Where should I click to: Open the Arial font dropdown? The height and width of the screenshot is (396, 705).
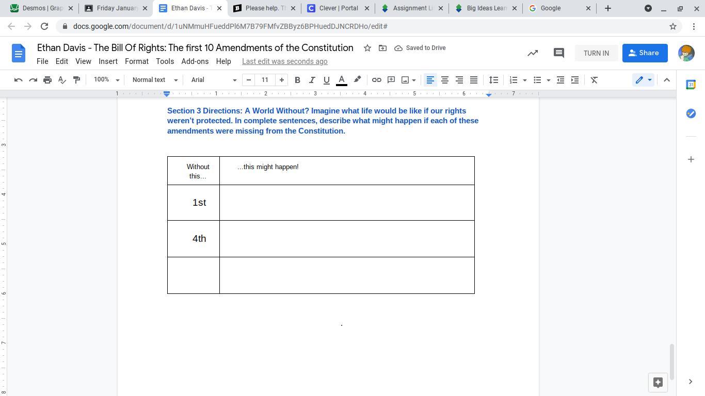pyautogui.click(x=214, y=80)
